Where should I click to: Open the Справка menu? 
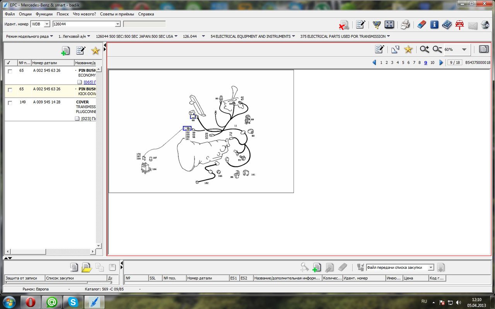146,14
